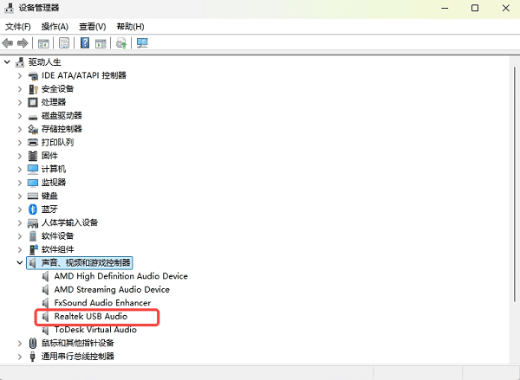The image size is (520, 380).
Task: Select the 计算机 label
Action: (x=54, y=169)
